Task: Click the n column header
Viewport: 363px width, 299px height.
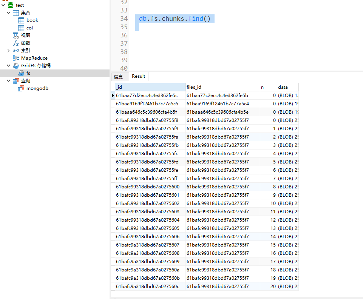Action: (x=269, y=87)
